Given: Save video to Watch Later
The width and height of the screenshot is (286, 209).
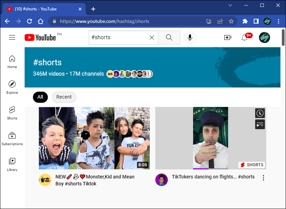Looking at the screenshot, I should click(260, 113).
